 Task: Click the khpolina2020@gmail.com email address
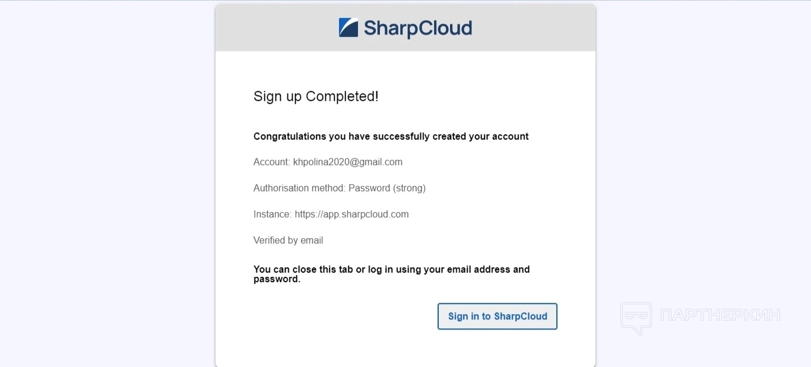[x=348, y=162]
